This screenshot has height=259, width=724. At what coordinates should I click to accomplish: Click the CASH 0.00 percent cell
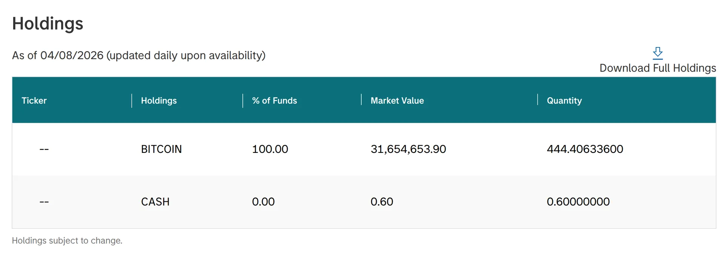(x=263, y=202)
